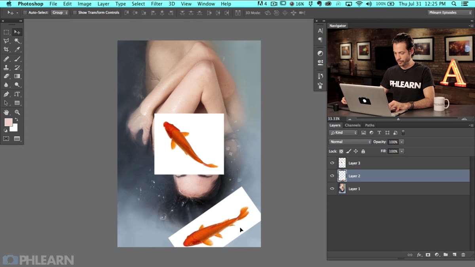This screenshot has width=475, height=267.
Task: Open the Kind layer filter dropdown
Action: [x=344, y=133]
